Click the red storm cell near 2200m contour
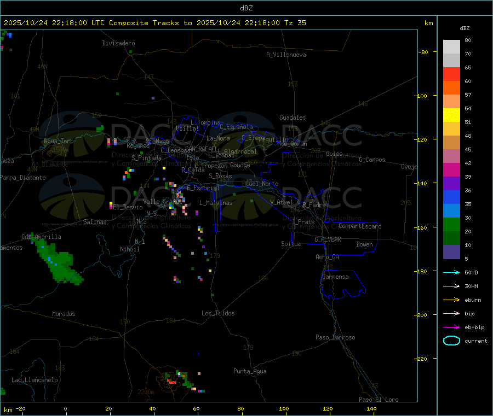 tap(173, 382)
